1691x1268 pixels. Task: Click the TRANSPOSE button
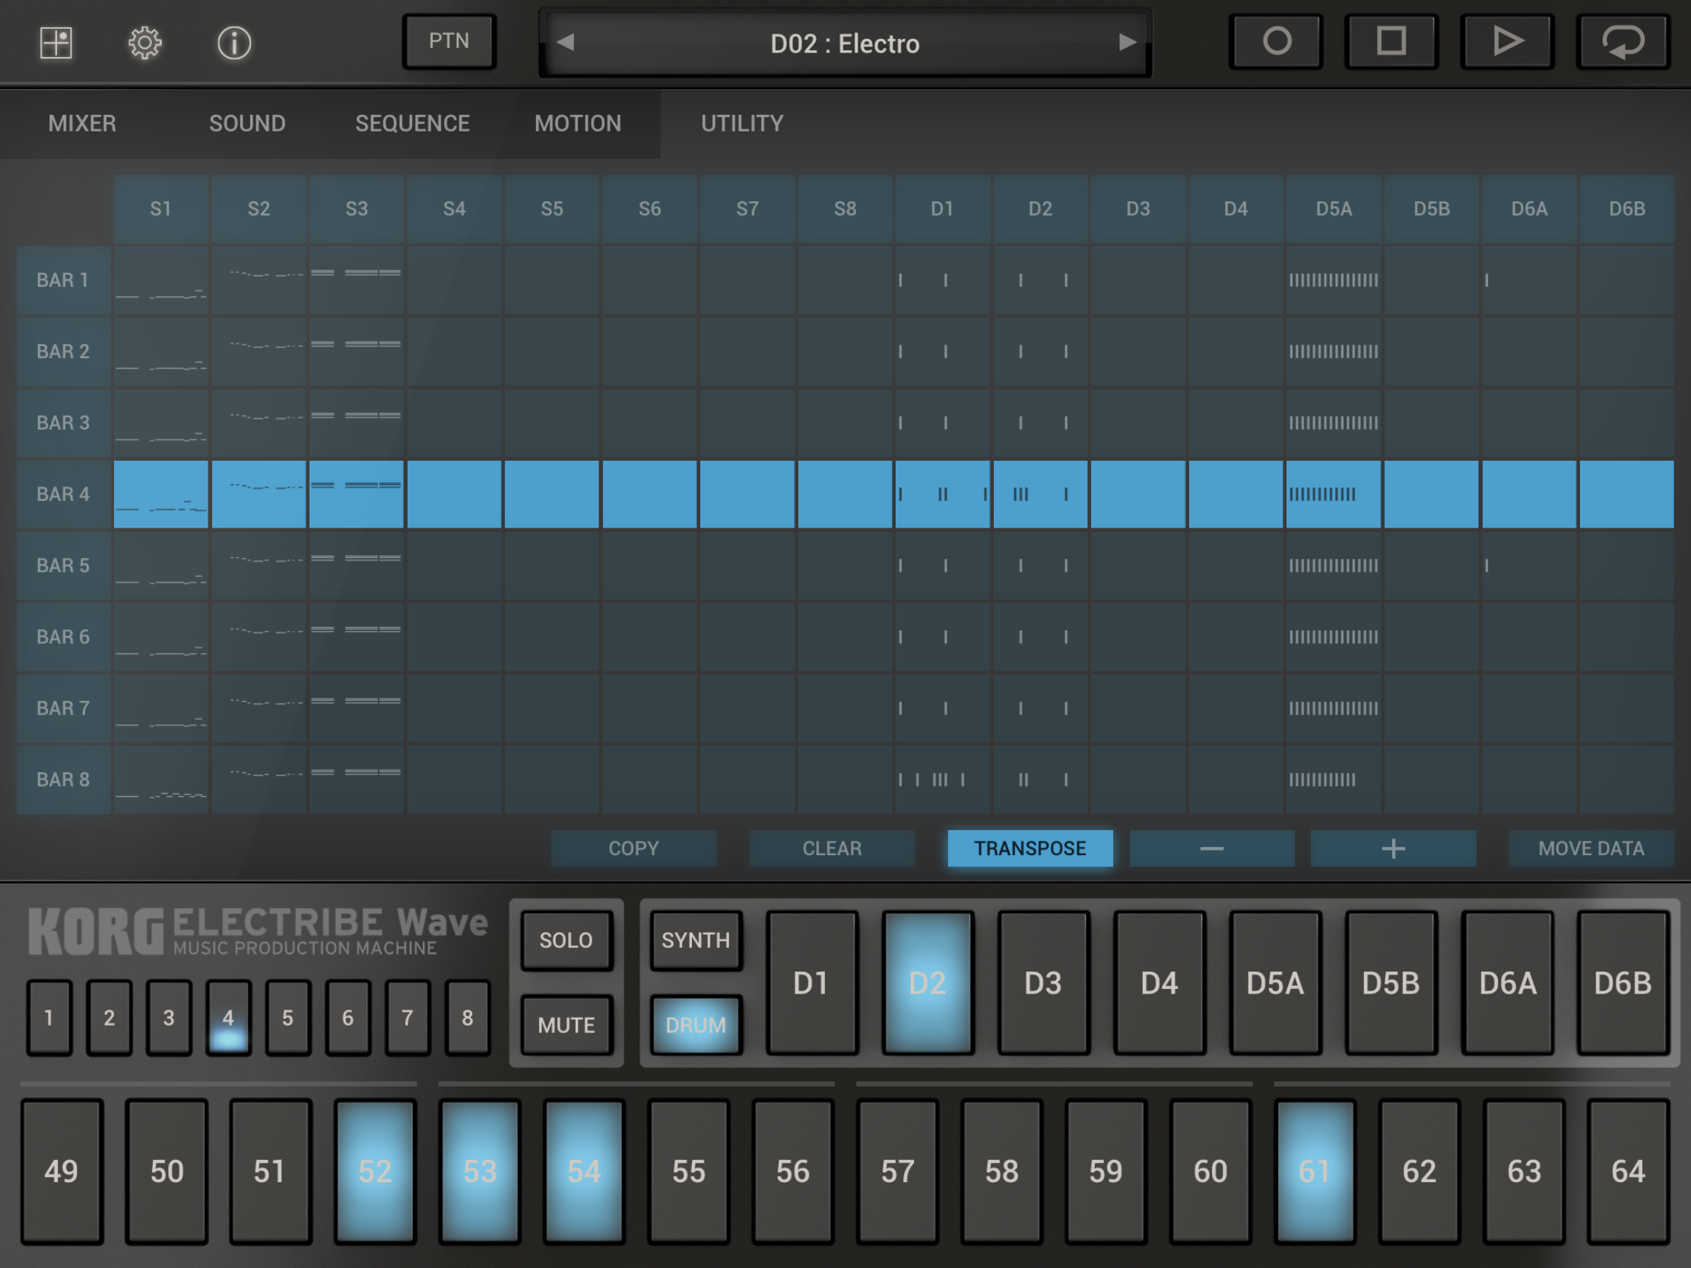click(x=1030, y=848)
